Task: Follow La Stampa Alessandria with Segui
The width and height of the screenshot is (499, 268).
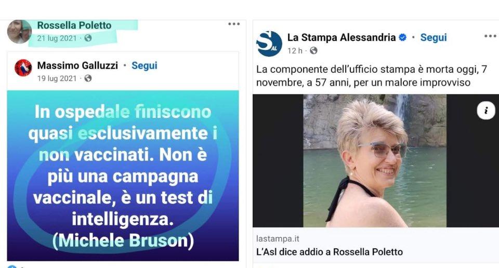Action: [434, 37]
